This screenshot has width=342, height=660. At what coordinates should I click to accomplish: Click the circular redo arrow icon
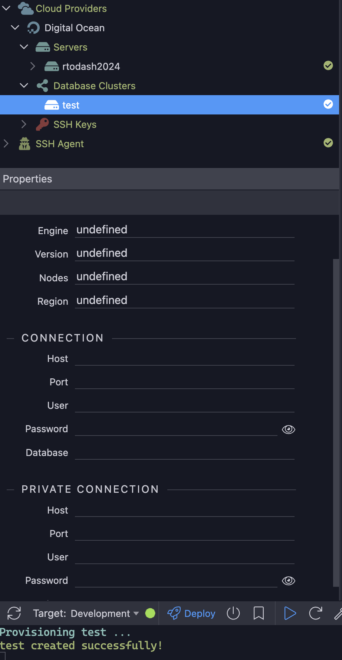pos(315,613)
